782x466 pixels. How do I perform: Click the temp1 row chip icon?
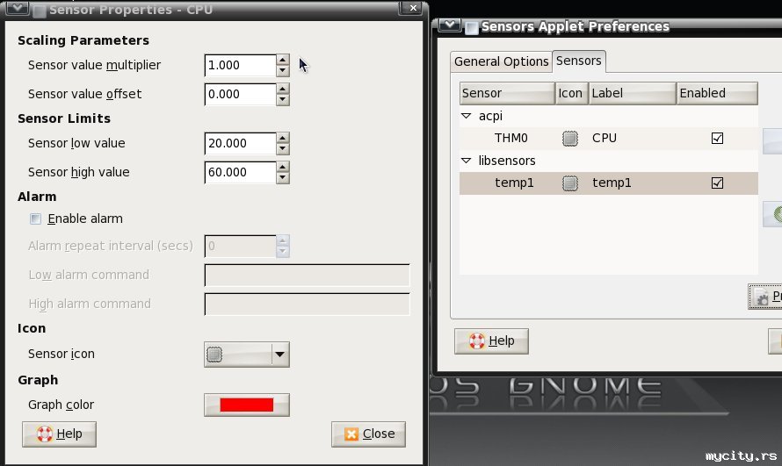[570, 183]
